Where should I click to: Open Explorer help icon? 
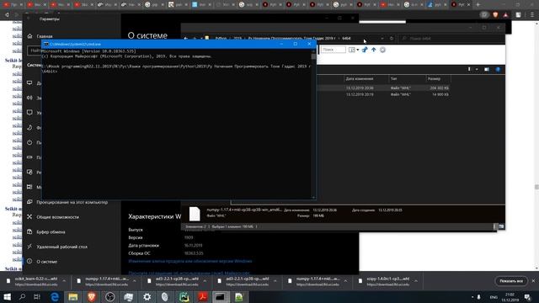498,69
